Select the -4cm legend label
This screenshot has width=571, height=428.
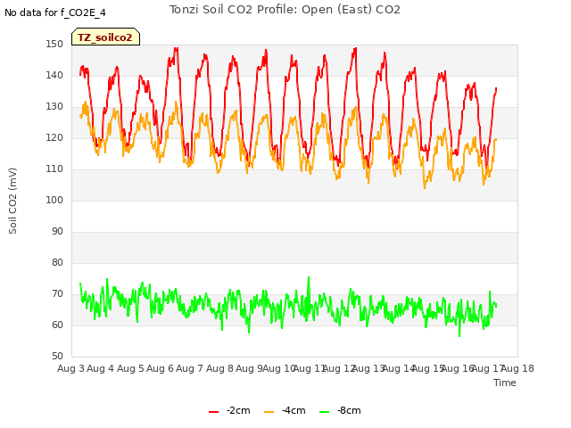coord(294,410)
